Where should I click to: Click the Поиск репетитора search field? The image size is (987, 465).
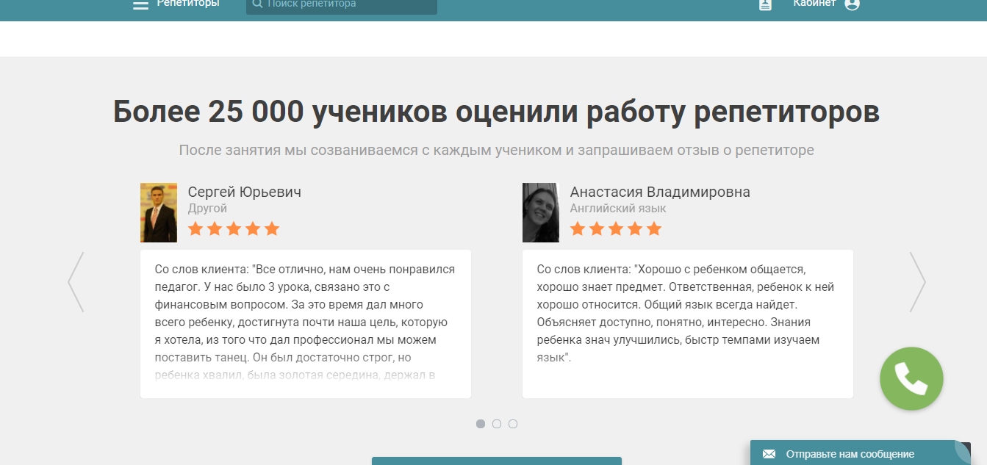pyautogui.click(x=342, y=6)
